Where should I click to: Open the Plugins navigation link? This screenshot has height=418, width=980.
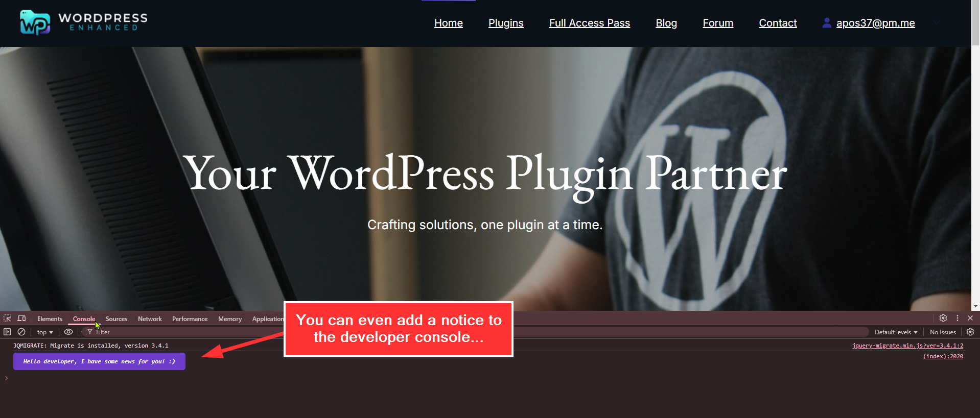[x=506, y=23]
